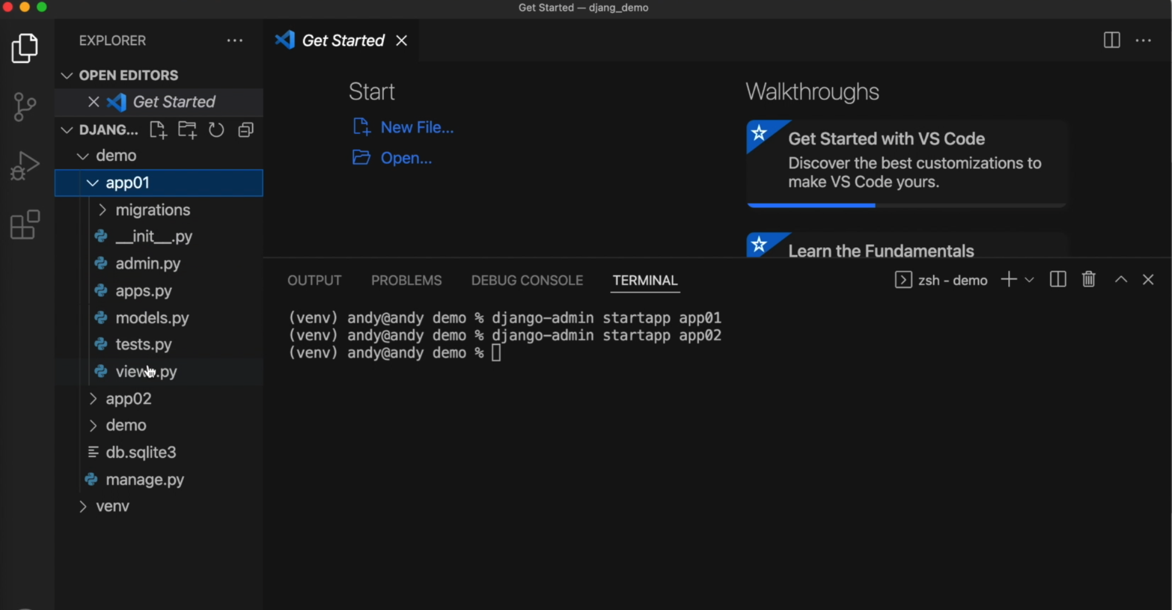Switch to the Problems panel tab

[407, 280]
